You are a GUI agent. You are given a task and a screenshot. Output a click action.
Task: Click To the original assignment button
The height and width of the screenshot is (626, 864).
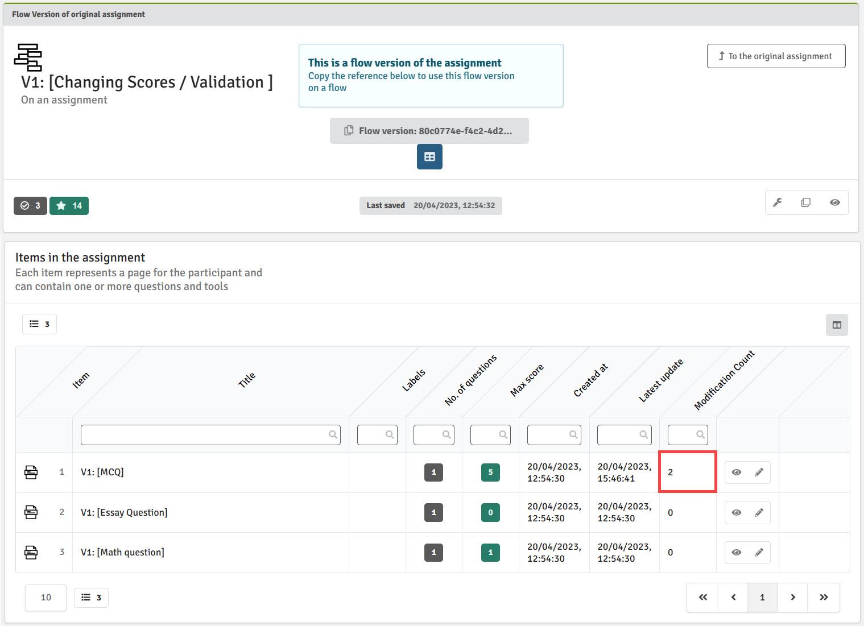[776, 56]
